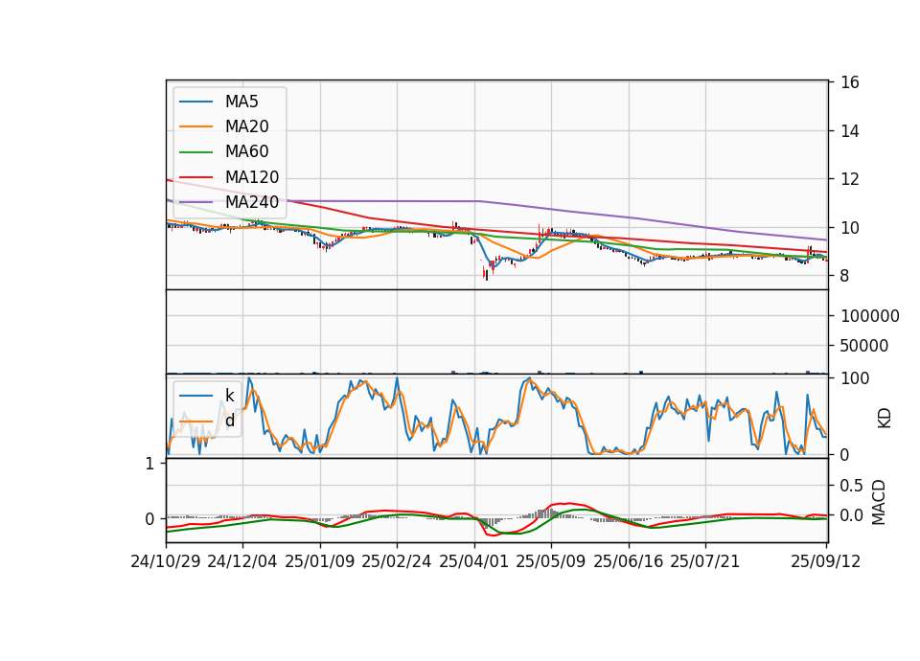Click the MA60 legend label
The height and width of the screenshot is (661, 920).
(246, 152)
